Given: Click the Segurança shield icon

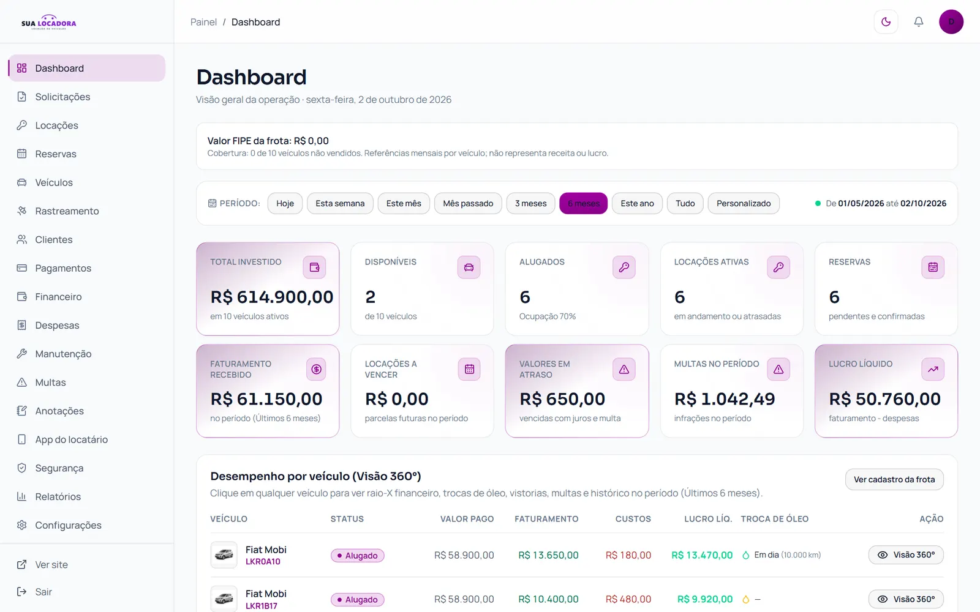Looking at the screenshot, I should click(x=22, y=468).
